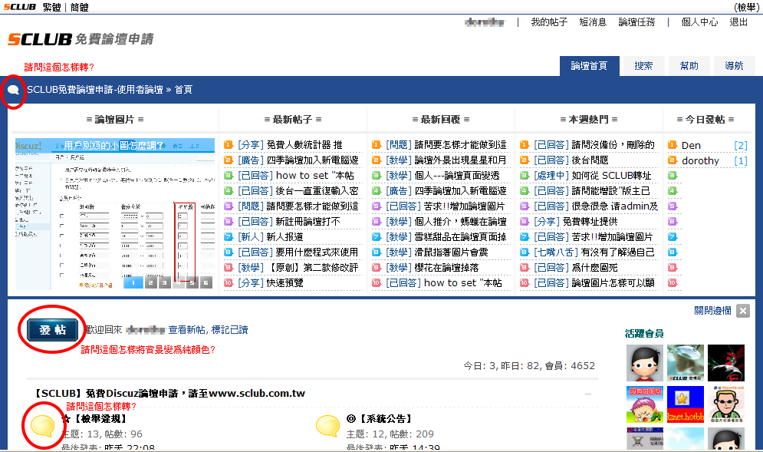The image size is (763, 452).
Task: Open 我的帖子 in the user menu
Action: point(549,22)
